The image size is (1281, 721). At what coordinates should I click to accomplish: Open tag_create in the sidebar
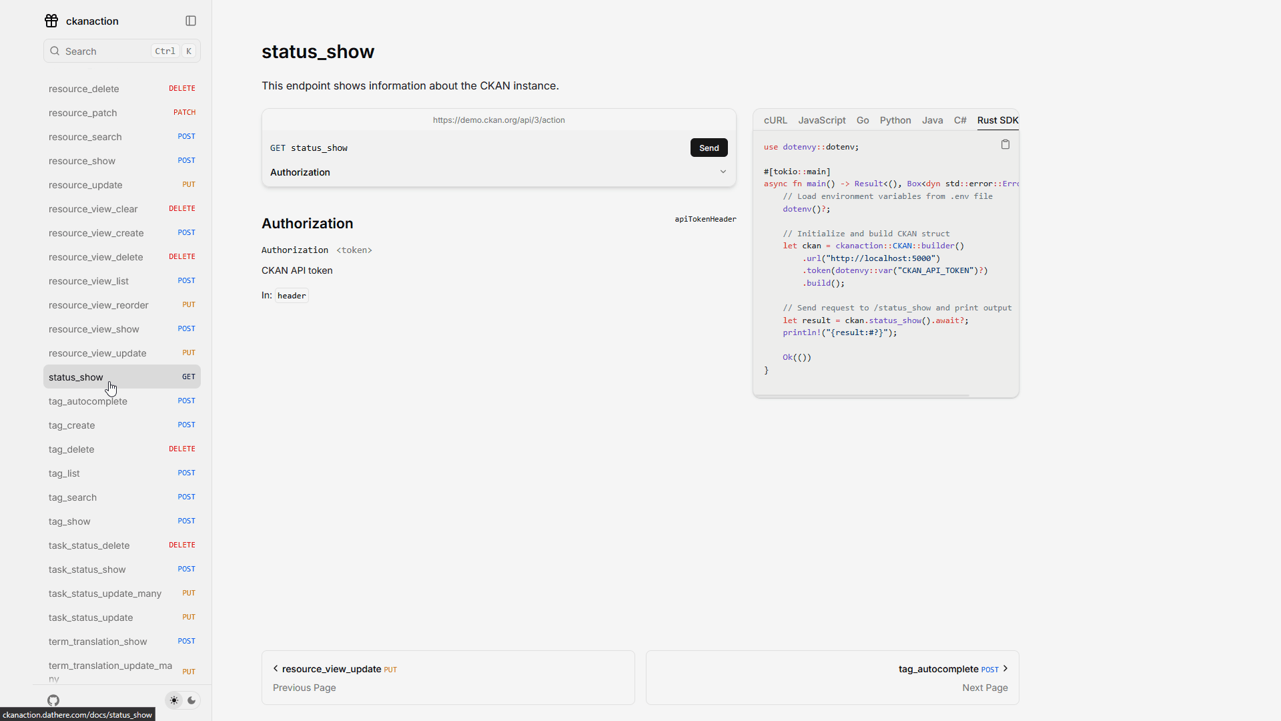click(72, 425)
